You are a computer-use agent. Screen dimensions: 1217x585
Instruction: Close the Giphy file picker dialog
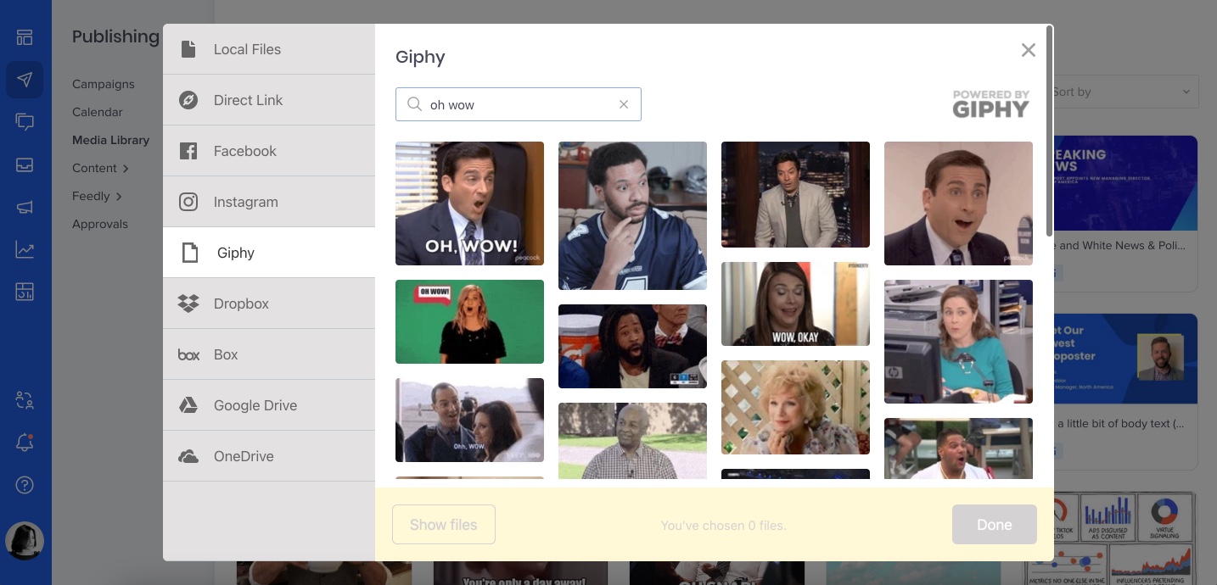click(x=1028, y=50)
